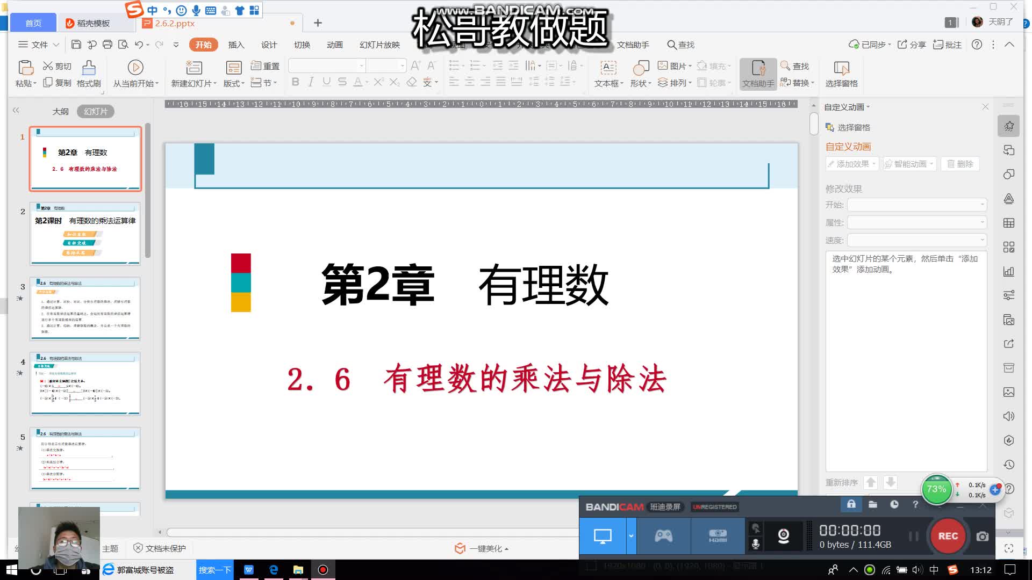Click the Add Effect (添加效果) button
Image resolution: width=1032 pixels, height=580 pixels.
coord(852,164)
